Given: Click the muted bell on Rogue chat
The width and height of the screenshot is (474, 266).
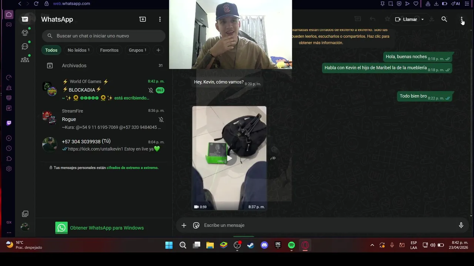Looking at the screenshot, I should click(161, 119).
